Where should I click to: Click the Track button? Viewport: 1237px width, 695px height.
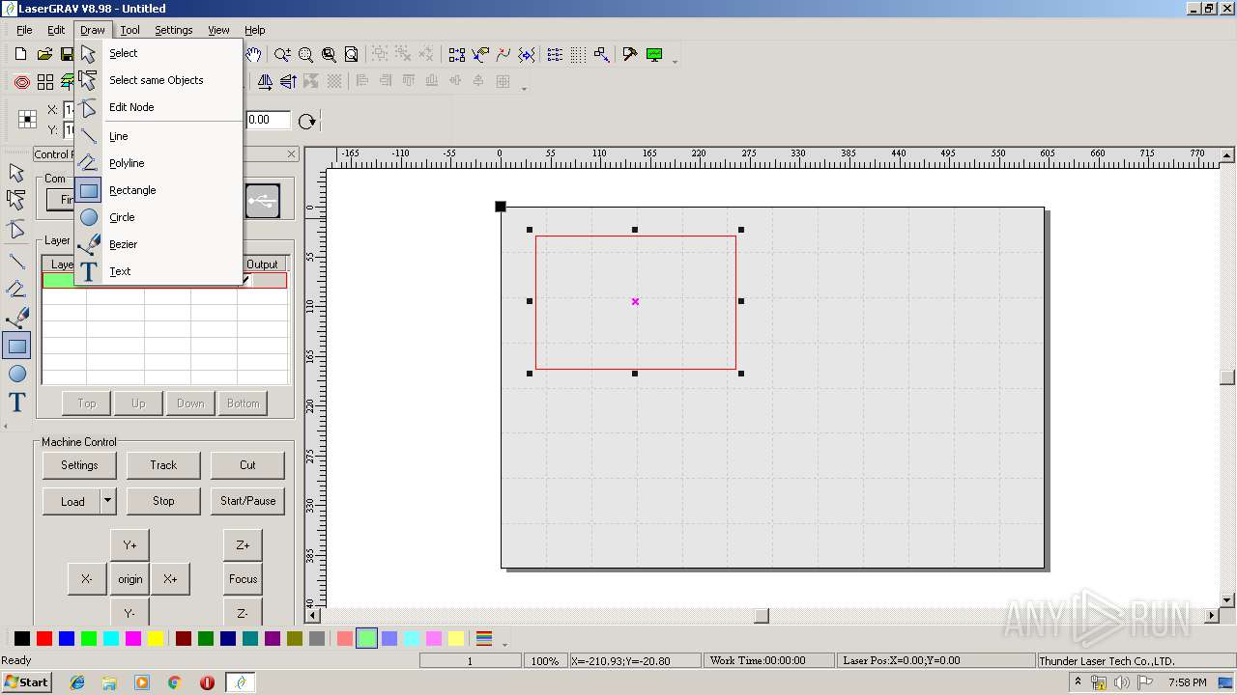pos(163,465)
